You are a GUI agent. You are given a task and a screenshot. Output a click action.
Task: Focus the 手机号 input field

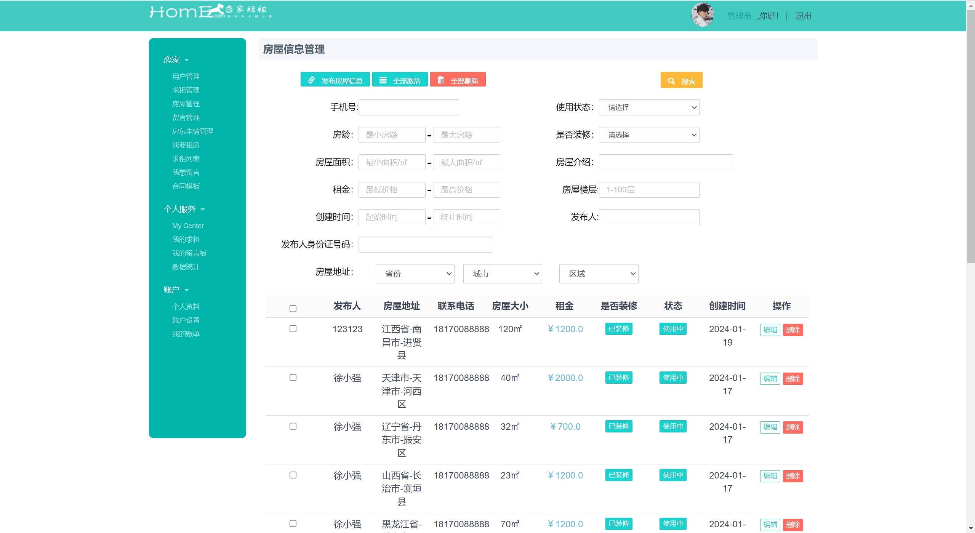[408, 107]
